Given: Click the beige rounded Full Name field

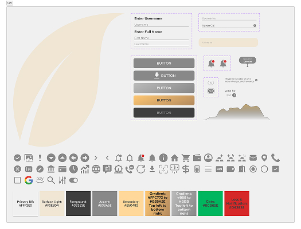Looking at the screenshot, I should (228, 42).
